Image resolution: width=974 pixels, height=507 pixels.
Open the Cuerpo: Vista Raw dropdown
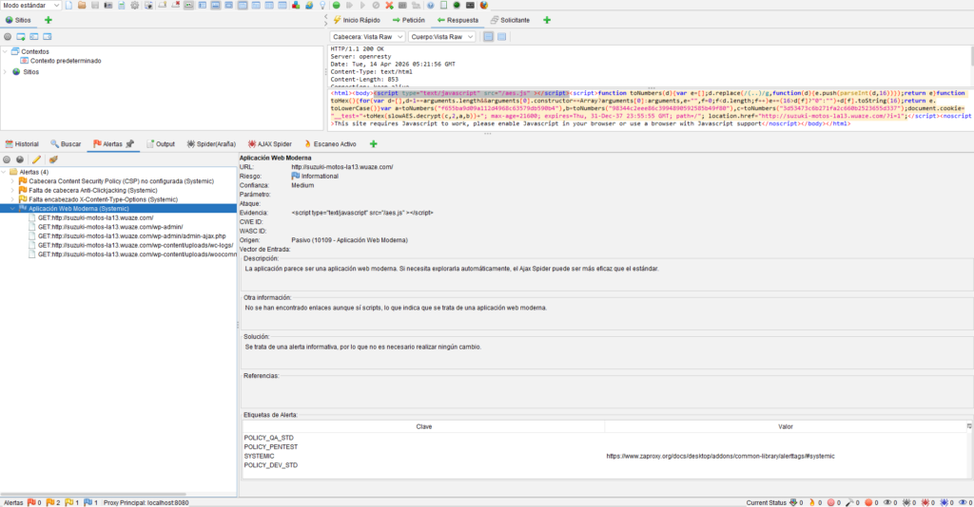[x=441, y=37]
